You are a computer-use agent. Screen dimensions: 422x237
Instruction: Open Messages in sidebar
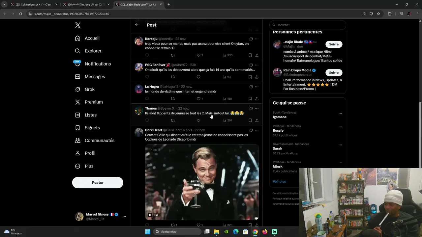point(90,77)
